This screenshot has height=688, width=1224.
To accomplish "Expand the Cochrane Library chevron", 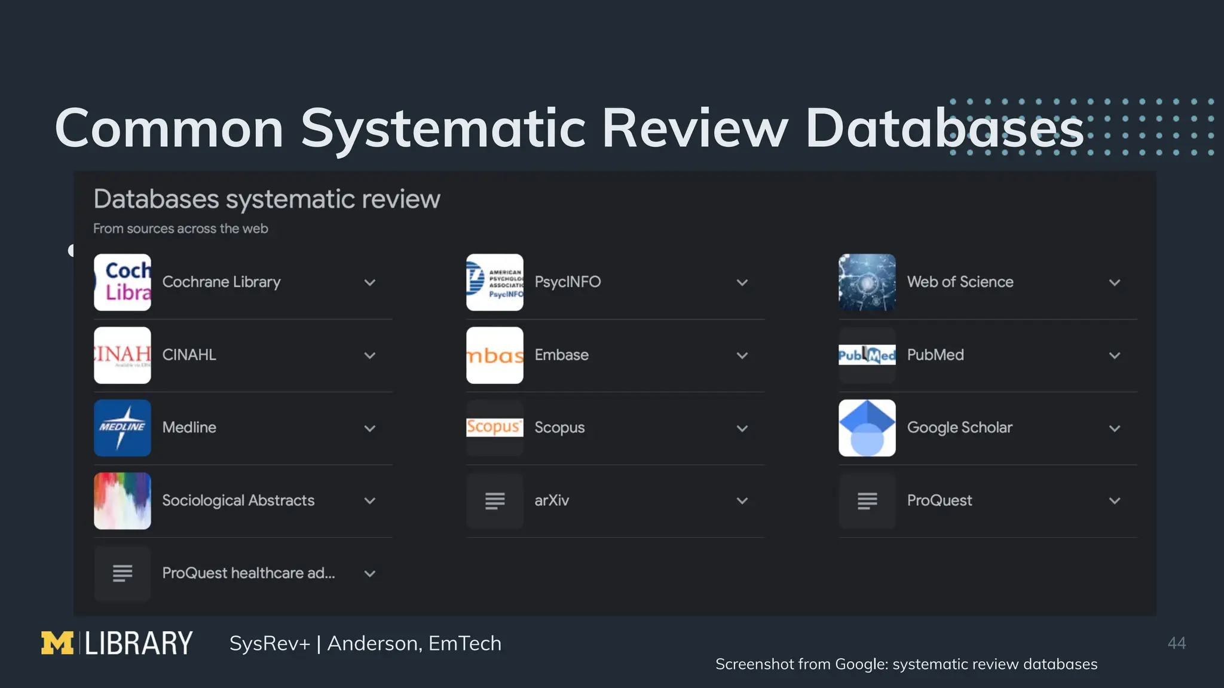I will 370,282.
